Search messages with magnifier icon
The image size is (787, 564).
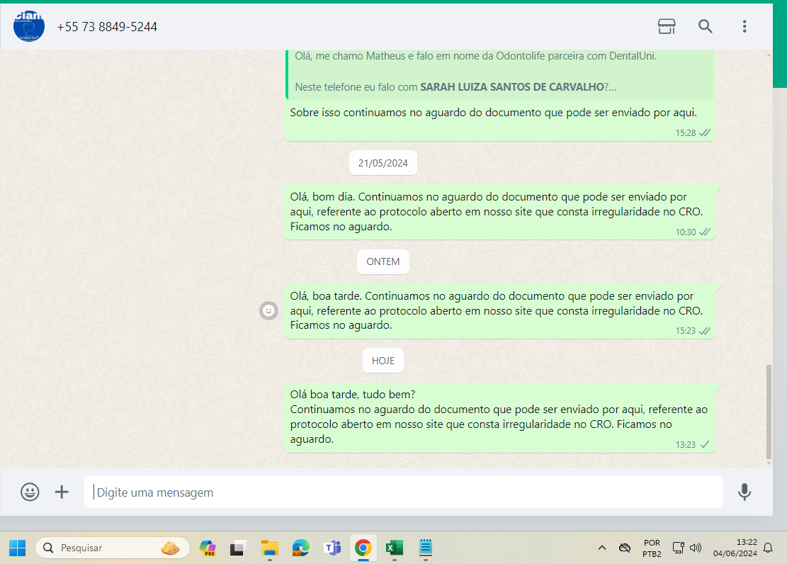tap(706, 26)
